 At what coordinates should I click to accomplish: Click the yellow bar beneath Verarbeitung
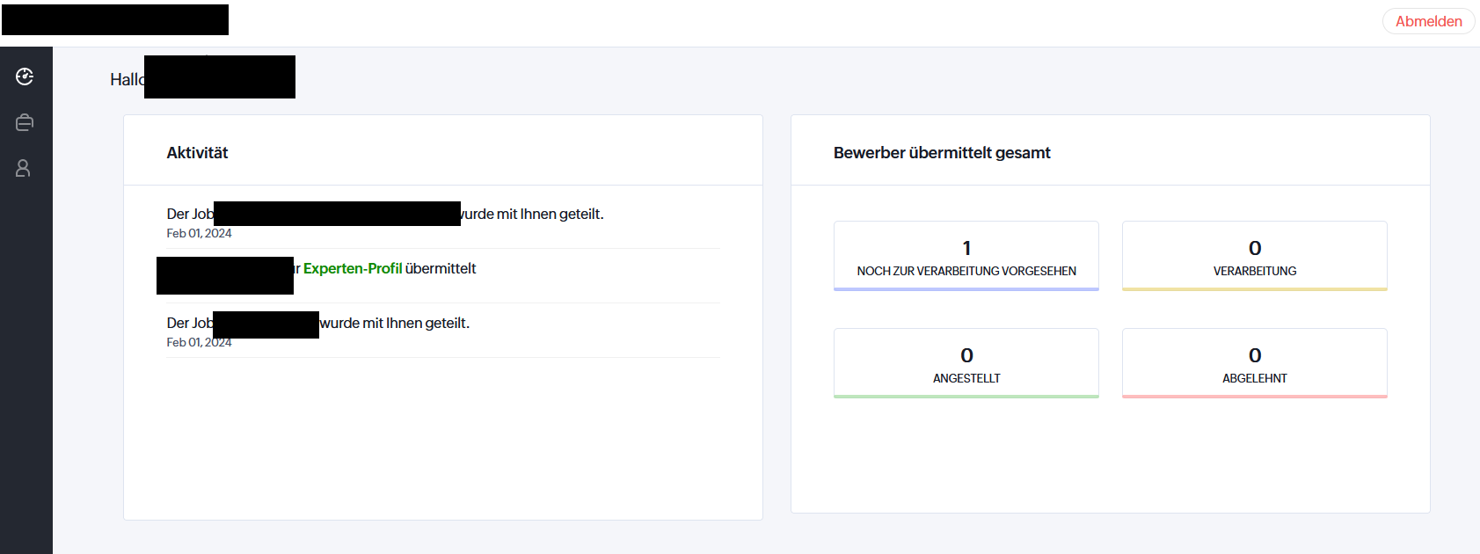(x=1254, y=288)
